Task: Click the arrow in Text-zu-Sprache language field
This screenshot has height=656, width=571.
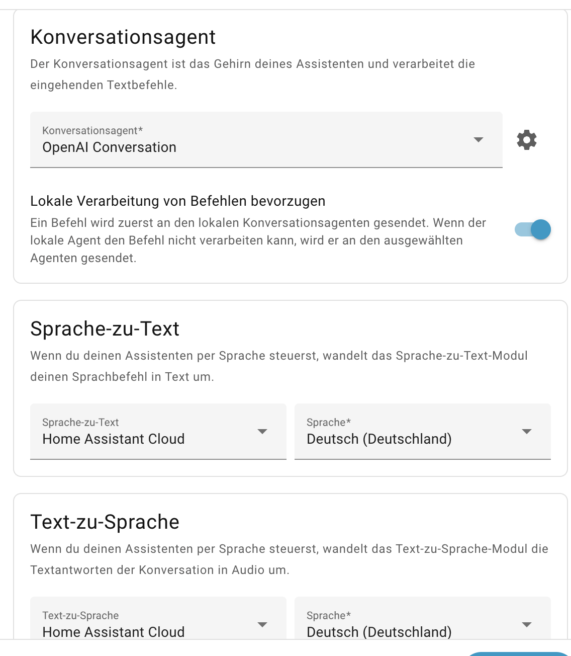Action: pyautogui.click(x=526, y=625)
